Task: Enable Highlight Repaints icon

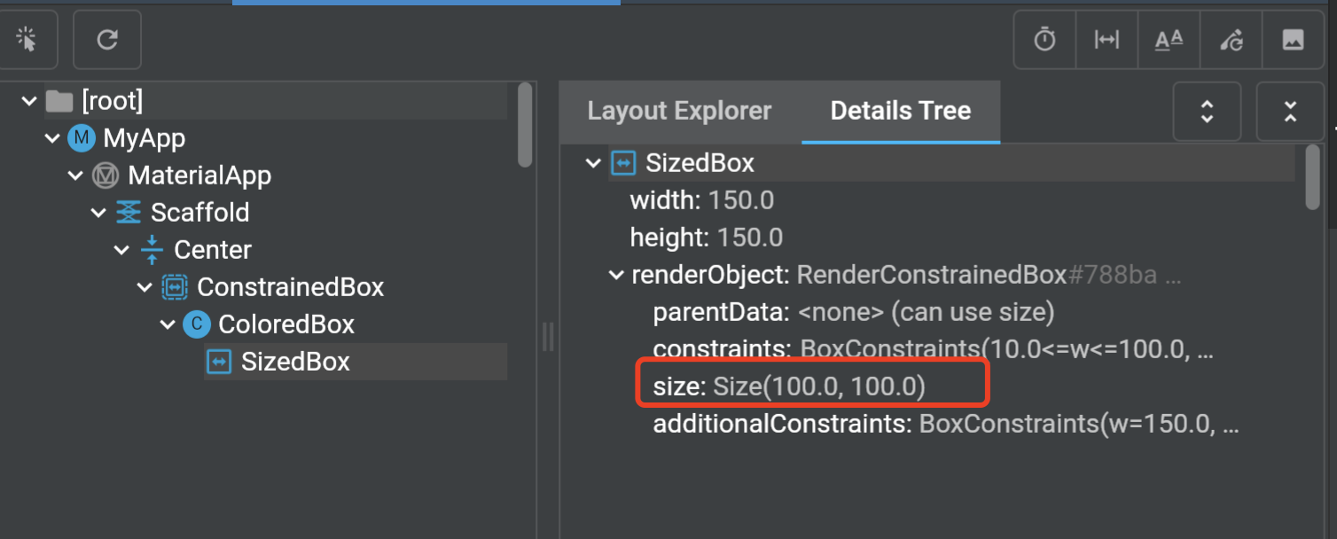Action: coord(1231,40)
